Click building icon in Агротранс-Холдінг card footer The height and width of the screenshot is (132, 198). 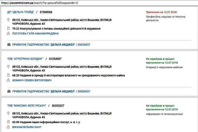9,91
